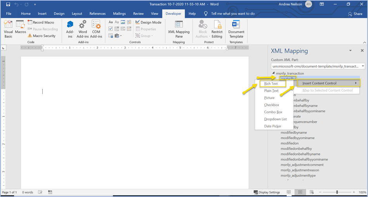Switch to the Insert tab

point(42,14)
